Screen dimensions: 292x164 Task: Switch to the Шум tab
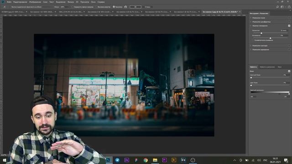click(280, 67)
